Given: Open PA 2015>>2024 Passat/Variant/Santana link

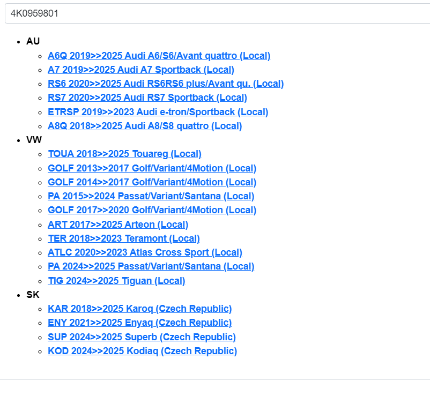Looking at the screenshot, I should 151,196.
